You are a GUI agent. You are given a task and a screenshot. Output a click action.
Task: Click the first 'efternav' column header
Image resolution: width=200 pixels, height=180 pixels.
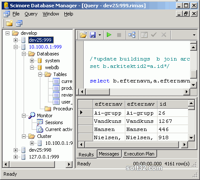[109, 104]
